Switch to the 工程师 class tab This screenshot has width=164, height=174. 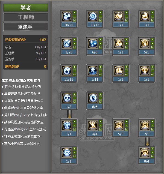tap(26, 17)
